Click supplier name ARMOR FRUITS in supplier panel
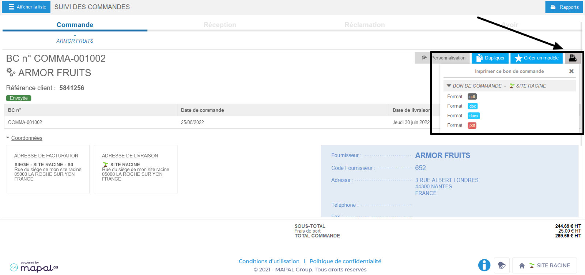The image size is (585, 275). pyautogui.click(x=443, y=155)
